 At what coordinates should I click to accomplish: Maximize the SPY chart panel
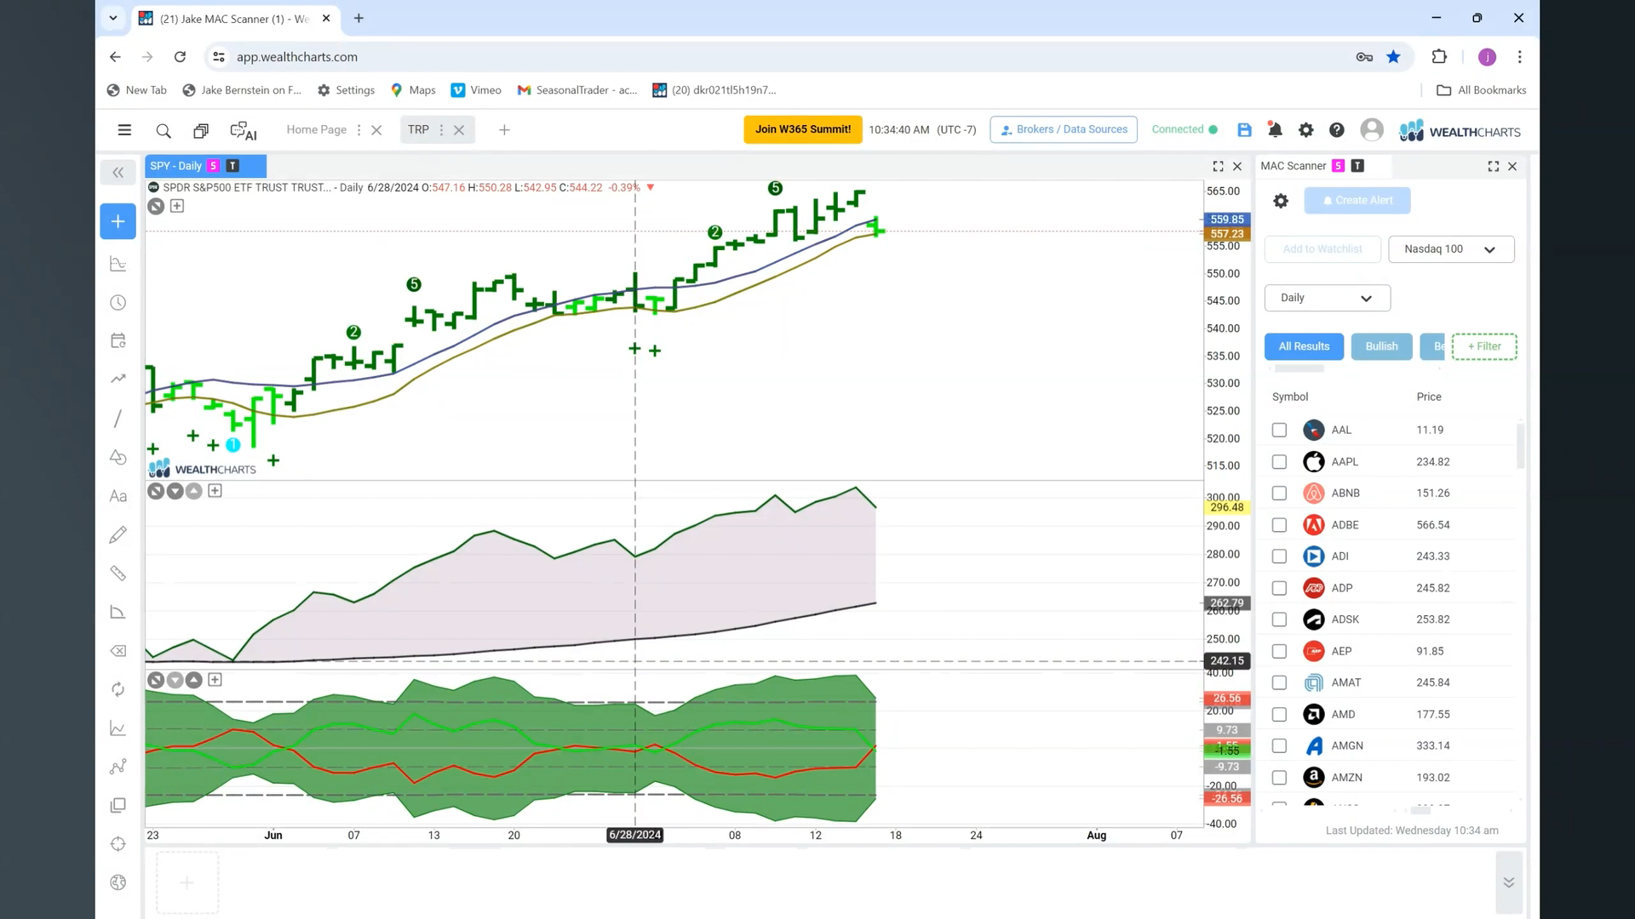point(1218,167)
